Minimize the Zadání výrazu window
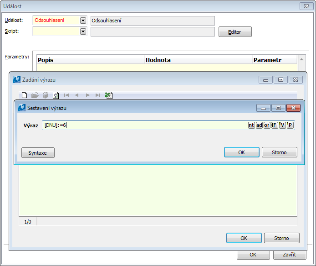The height and width of the screenshot is (266, 316). tap(265, 79)
